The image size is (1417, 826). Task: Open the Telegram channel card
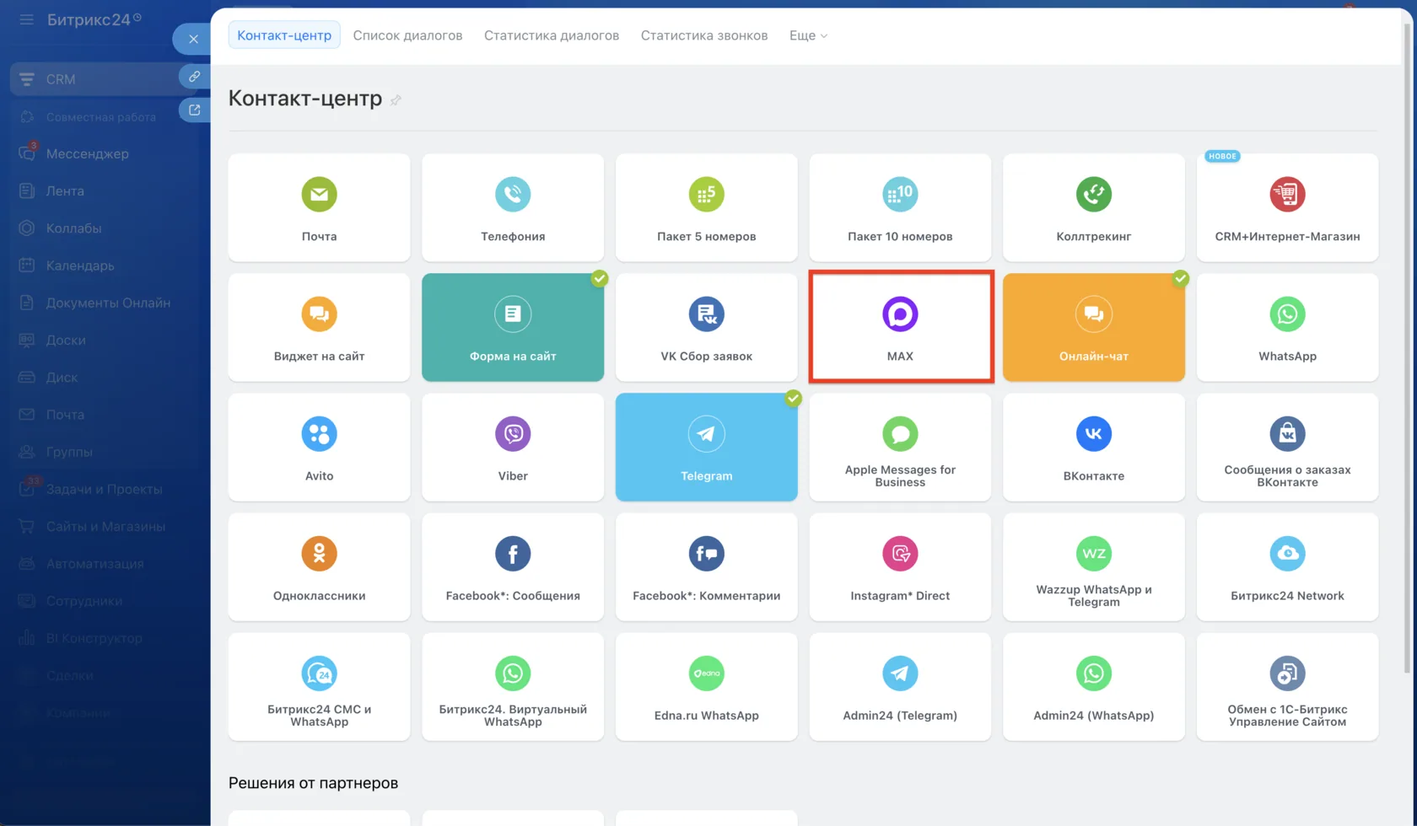coord(706,447)
